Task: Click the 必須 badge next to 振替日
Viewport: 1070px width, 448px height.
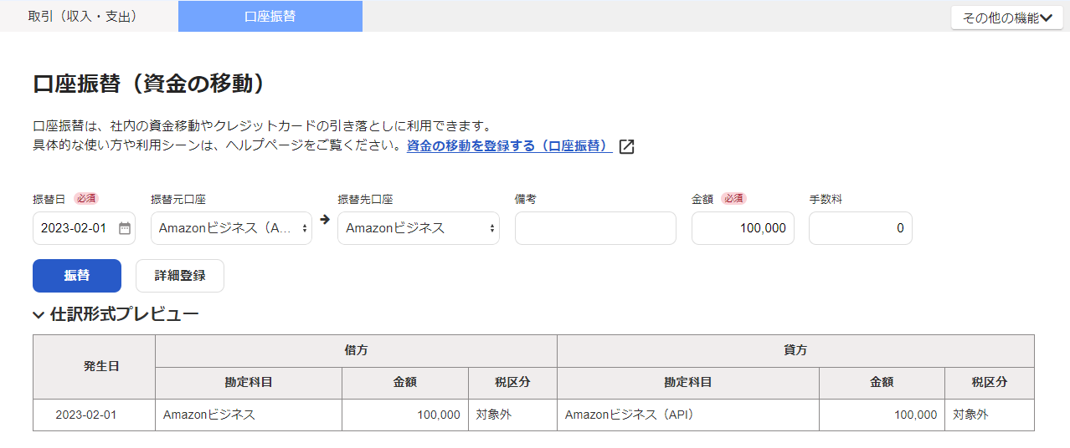Action: (x=86, y=199)
